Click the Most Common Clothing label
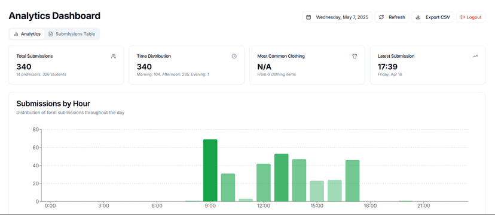 281,56
